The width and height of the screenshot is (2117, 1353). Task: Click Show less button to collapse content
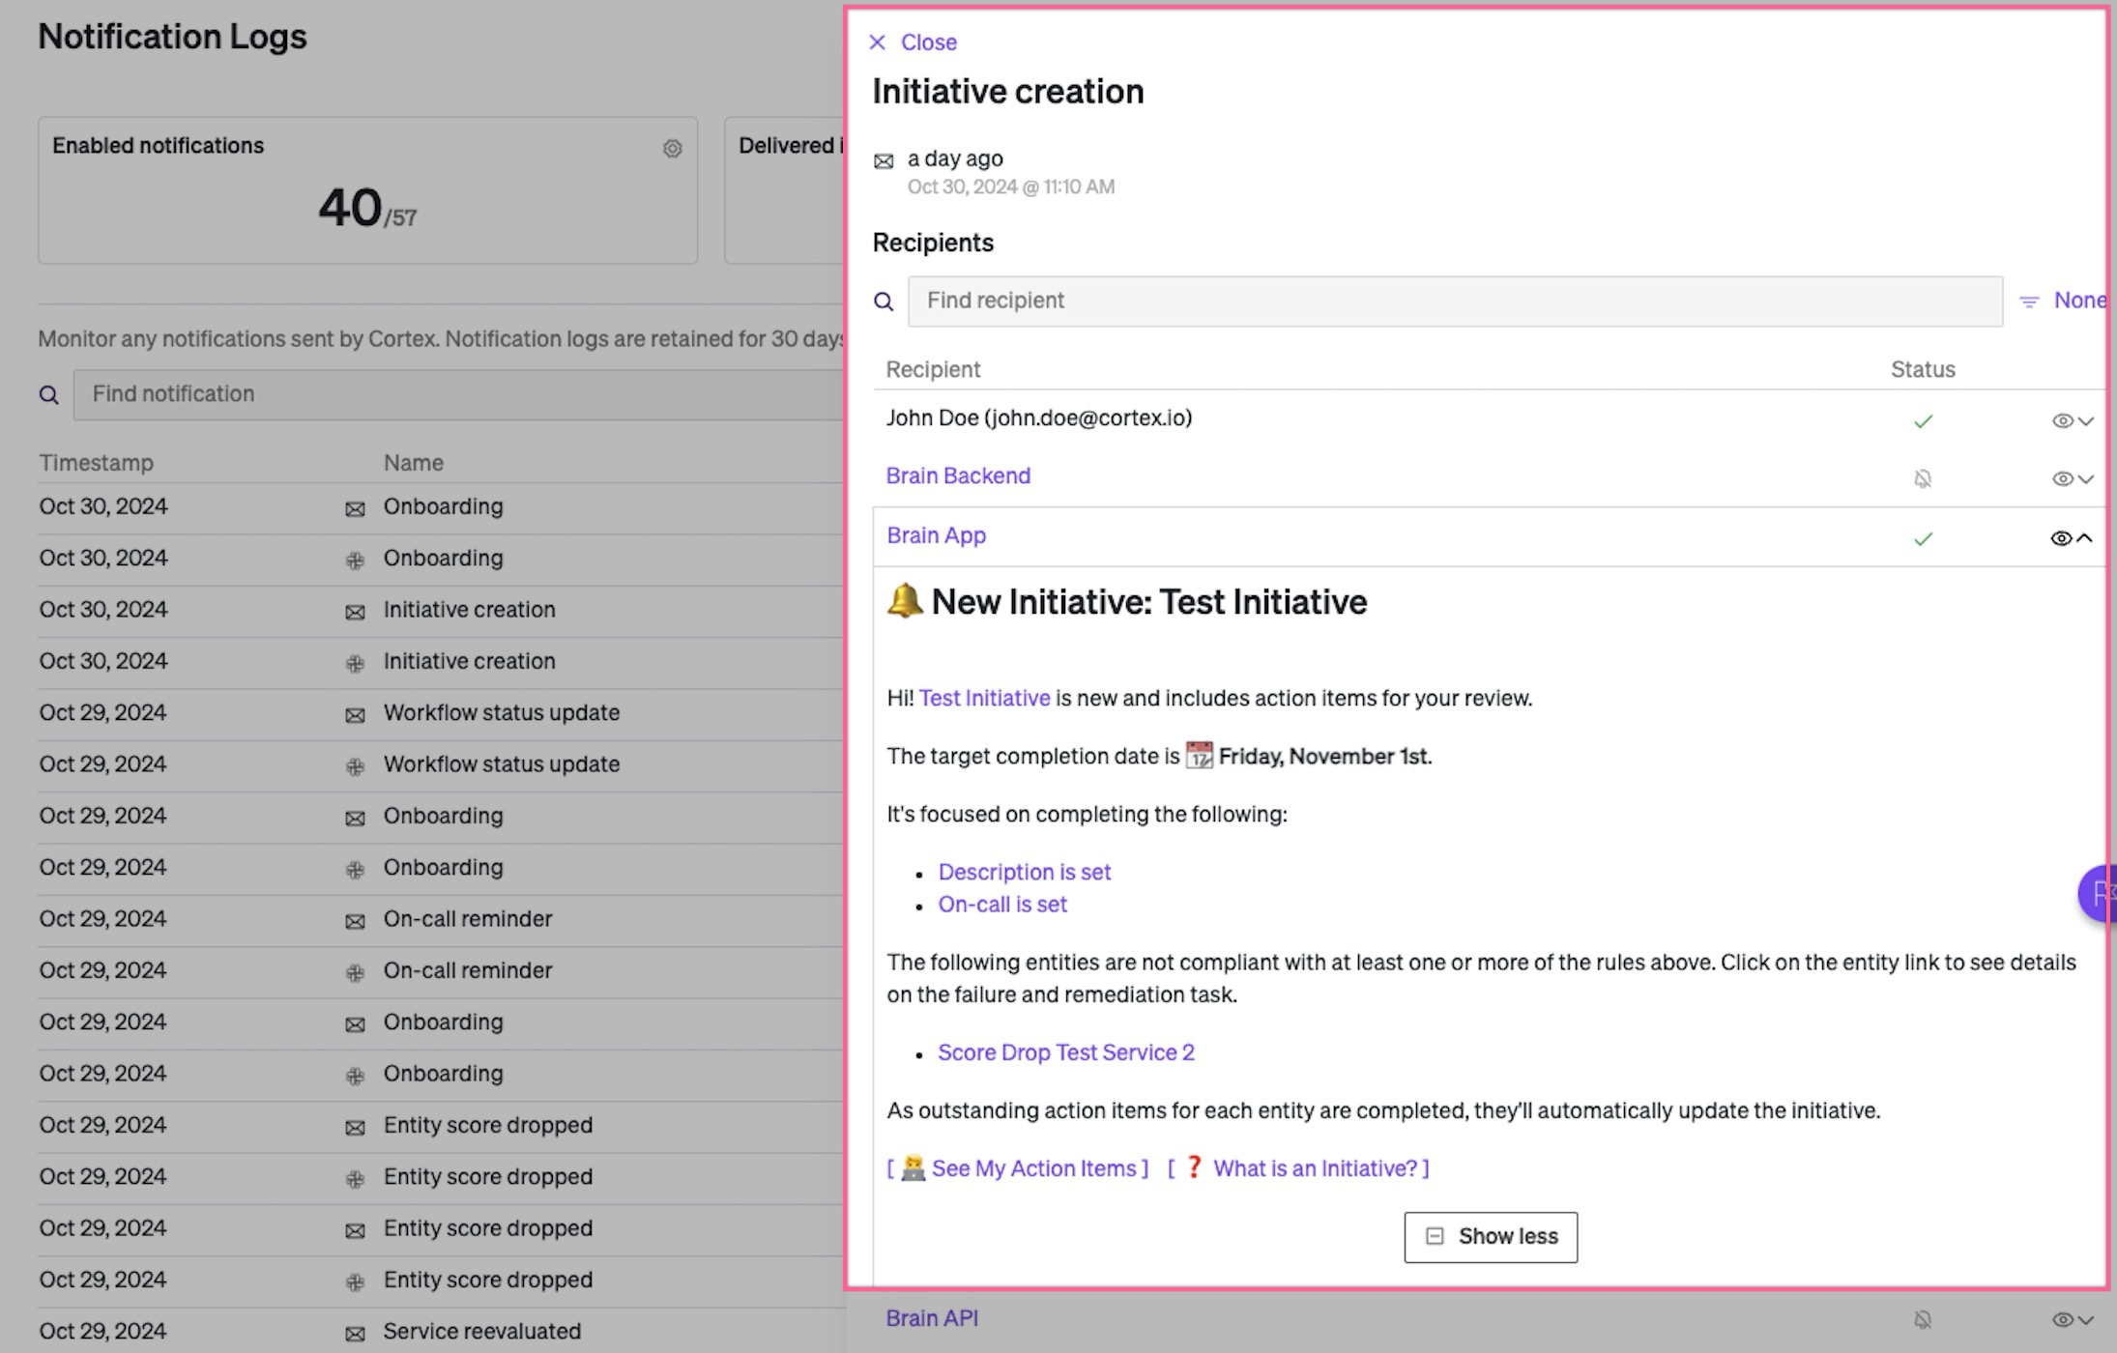(1489, 1236)
